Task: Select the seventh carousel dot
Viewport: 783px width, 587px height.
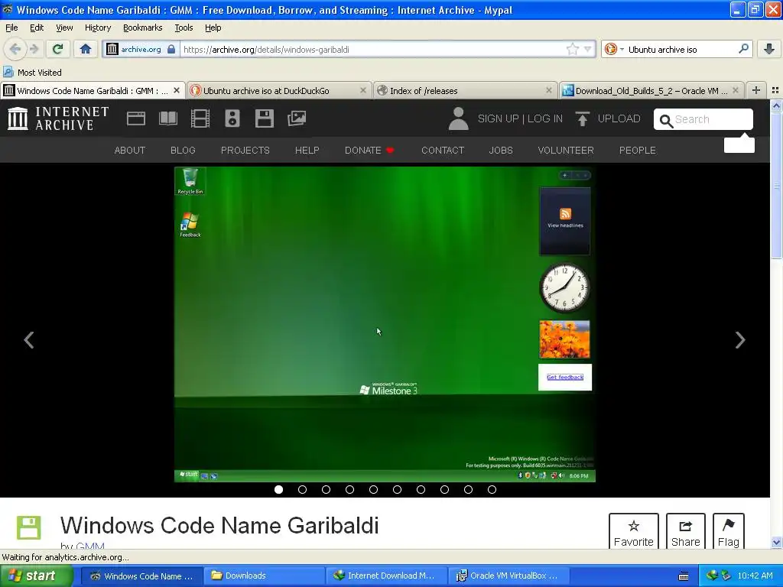Action: pos(421,490)
